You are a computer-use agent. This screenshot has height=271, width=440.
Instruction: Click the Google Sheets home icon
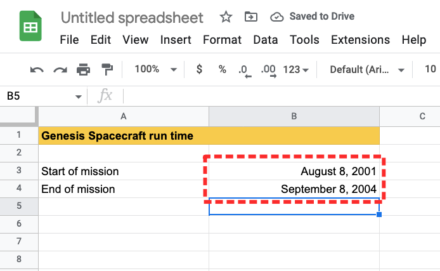(30, 27)
